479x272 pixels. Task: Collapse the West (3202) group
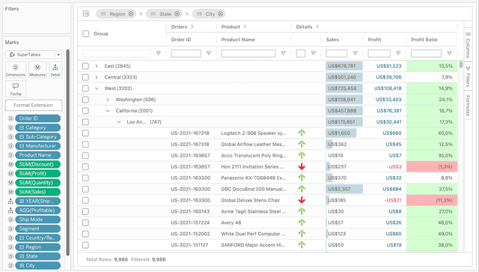97,88
